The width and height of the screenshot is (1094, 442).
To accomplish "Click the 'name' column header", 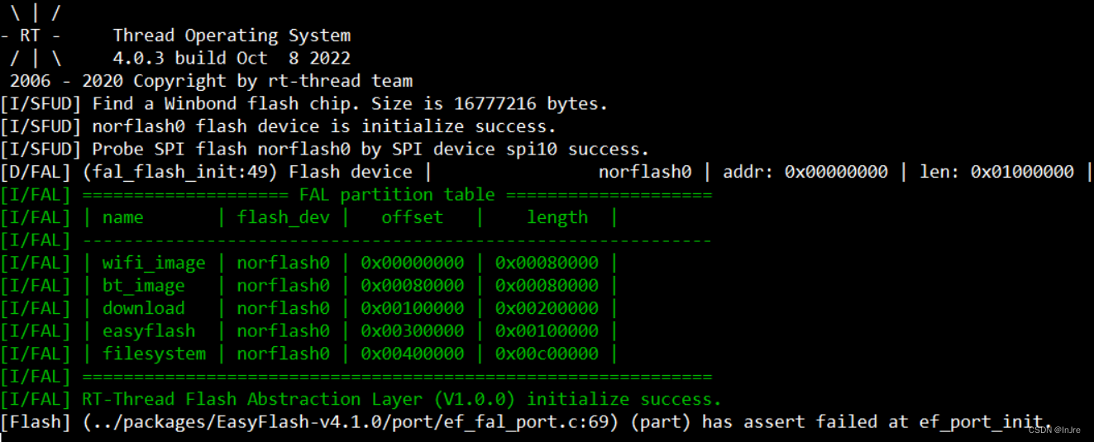I will pyautogui.click(x=123, y=217).
